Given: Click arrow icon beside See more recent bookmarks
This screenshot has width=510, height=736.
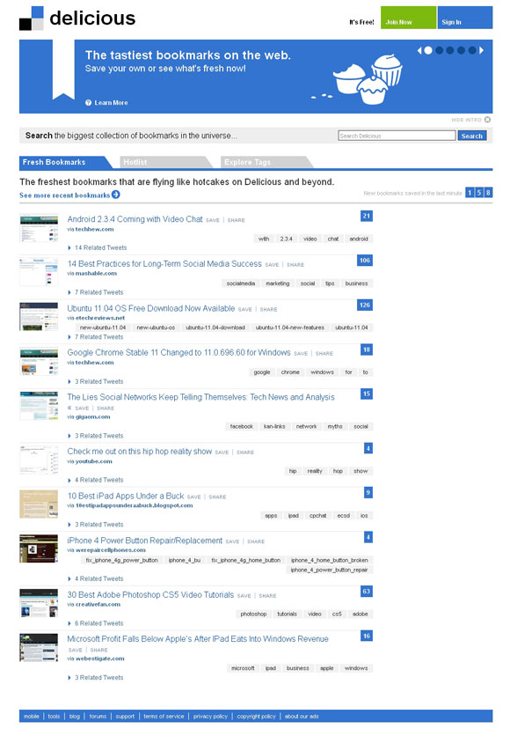Looking at the screenshot, I should 116,195.
